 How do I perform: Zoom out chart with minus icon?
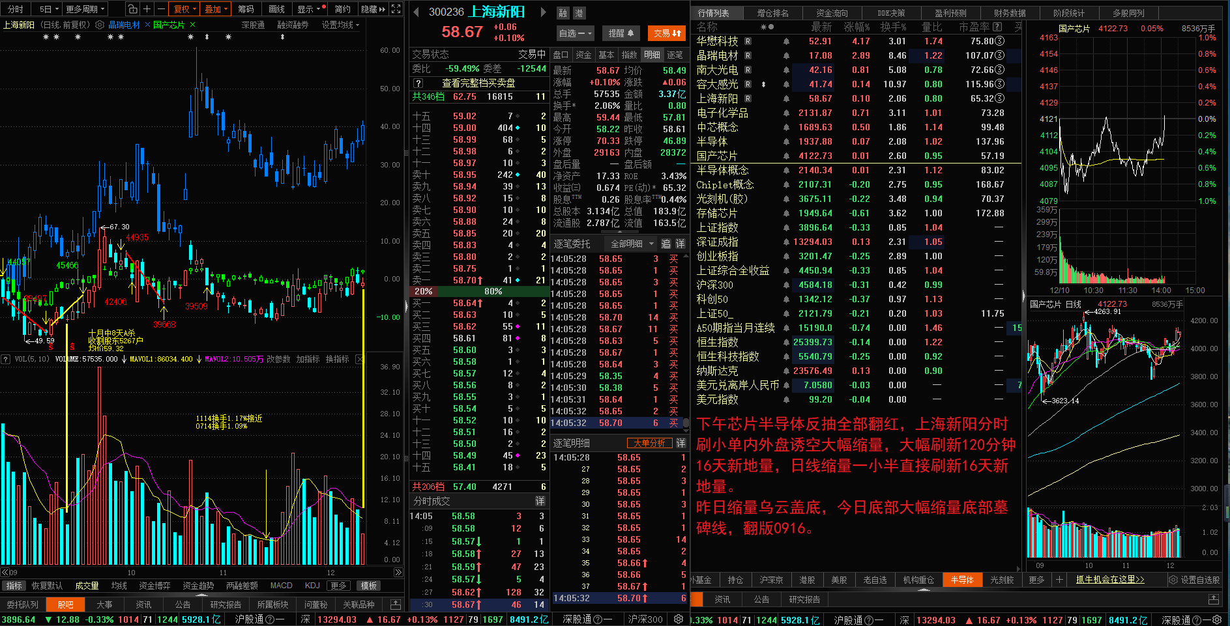click(161, 9)
